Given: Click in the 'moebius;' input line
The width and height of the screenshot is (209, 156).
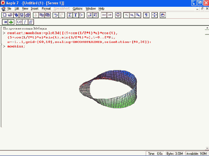Looking at the screenshot, I should [16, 46].
